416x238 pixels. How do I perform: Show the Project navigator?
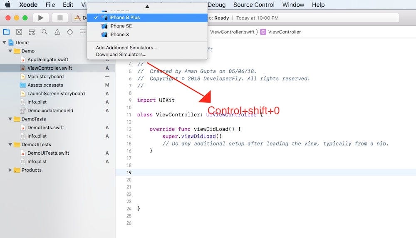click(x=6, y=32)
